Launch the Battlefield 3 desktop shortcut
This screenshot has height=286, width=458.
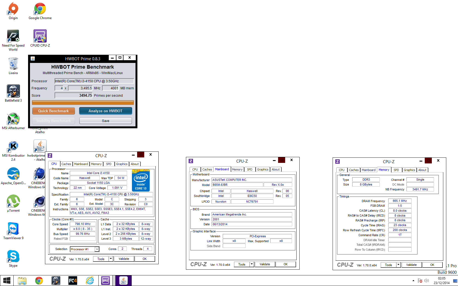pos(13,93)
